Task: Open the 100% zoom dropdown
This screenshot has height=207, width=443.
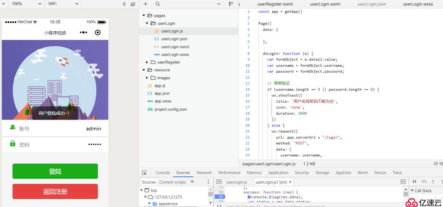Action: click(x=26, y=4)
